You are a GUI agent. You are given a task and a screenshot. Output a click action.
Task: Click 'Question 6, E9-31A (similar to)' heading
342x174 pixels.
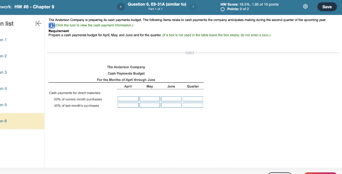point(157,4)
